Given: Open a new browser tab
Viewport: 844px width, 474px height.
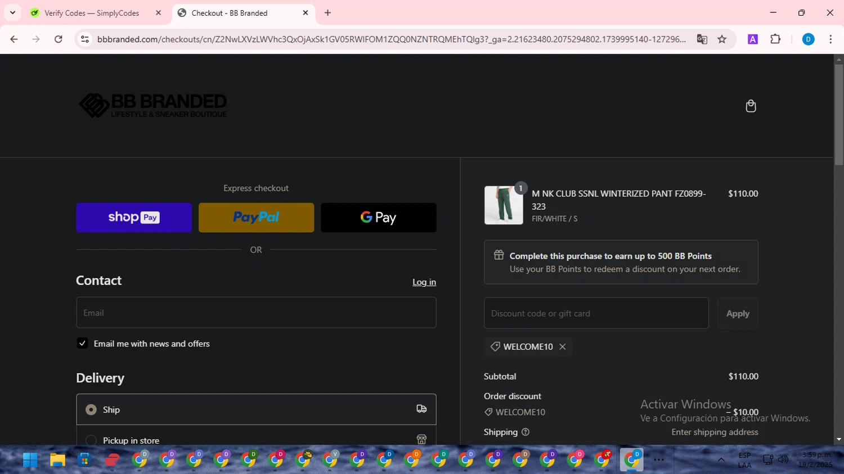Looking at the screenshot, I should (x=327, y=13).
